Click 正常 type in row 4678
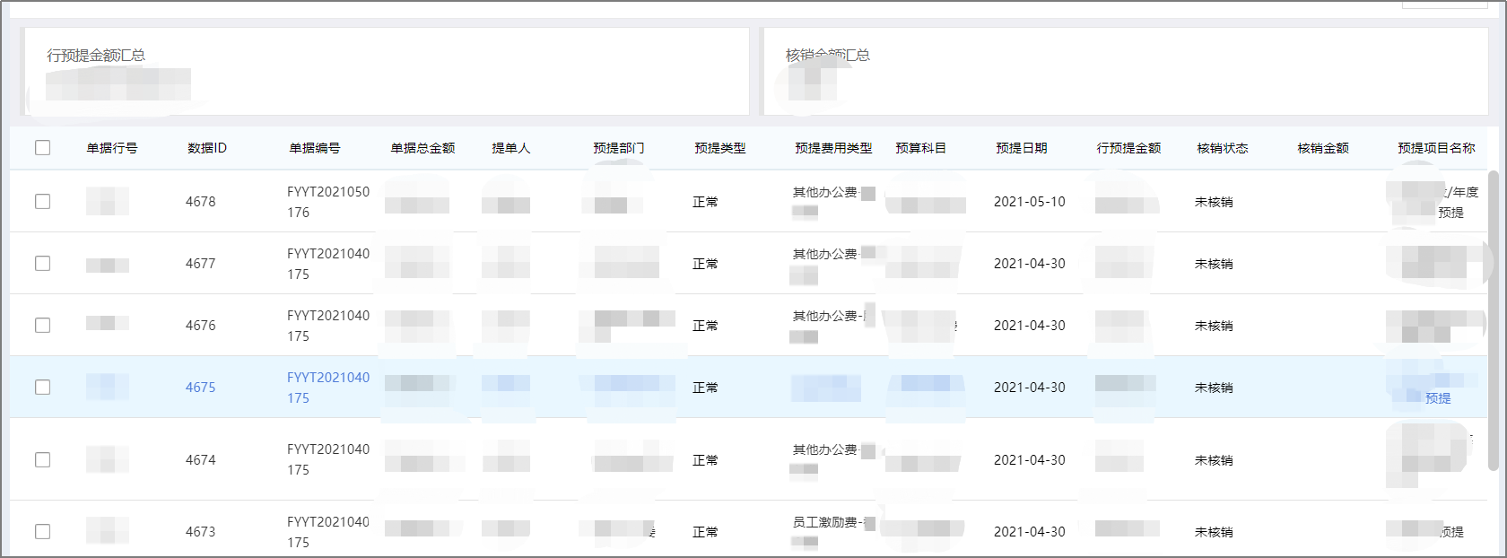The height and width of the screenshot is (558, 1507). (705, 202)
